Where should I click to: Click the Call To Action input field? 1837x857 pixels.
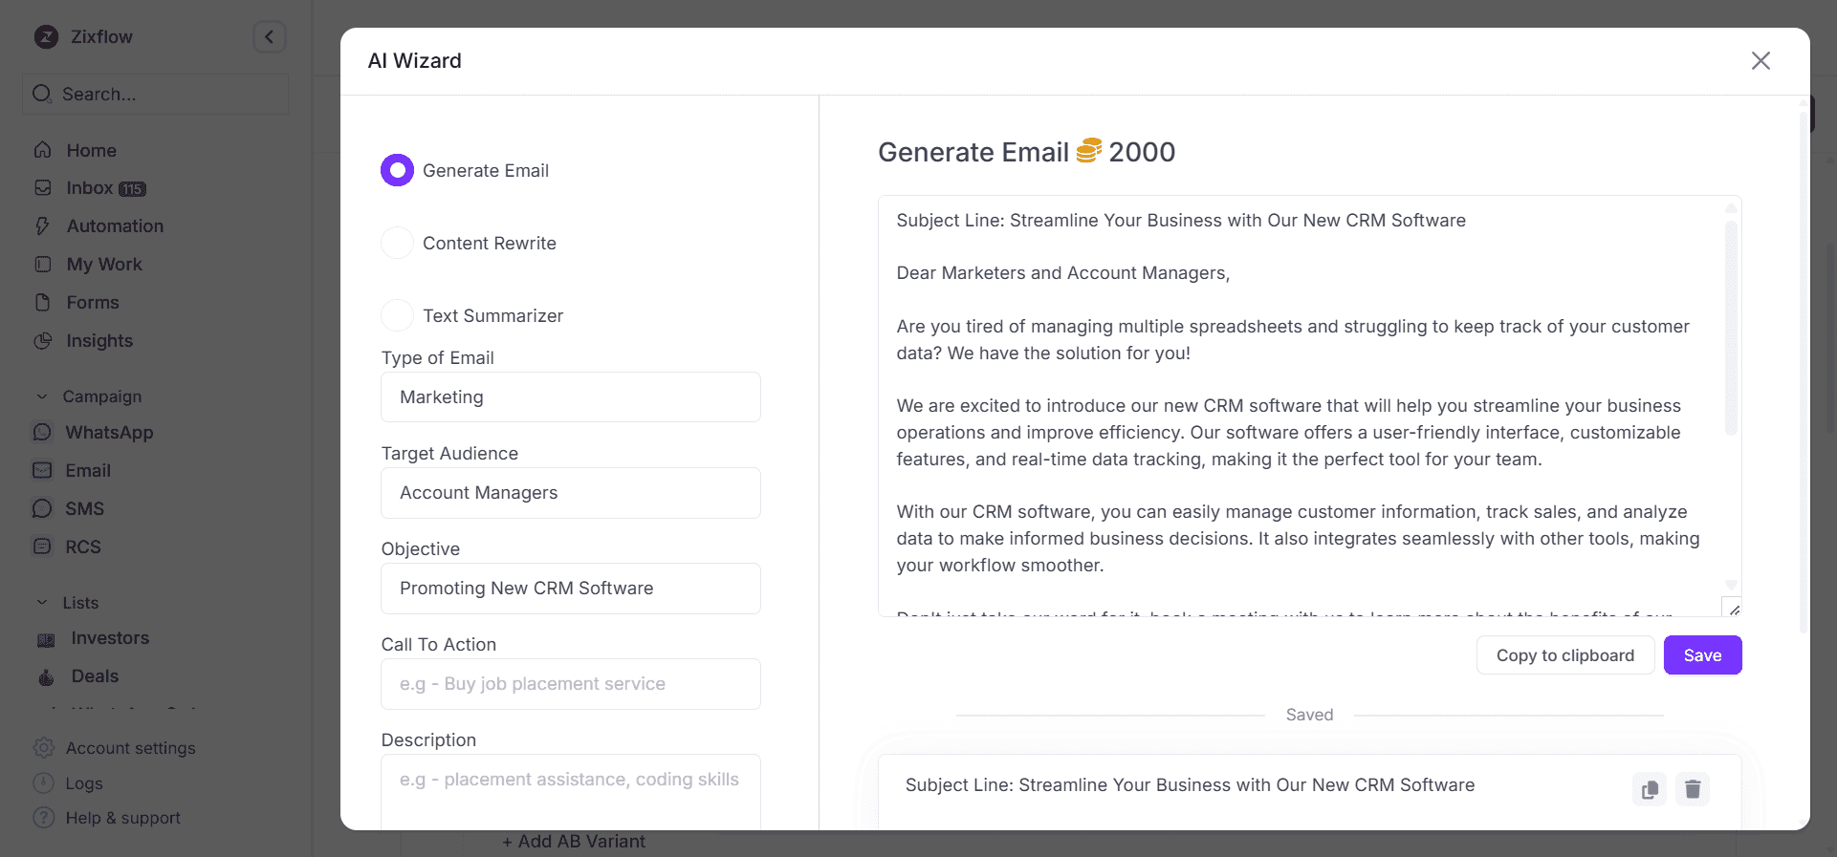coord(570,684)
